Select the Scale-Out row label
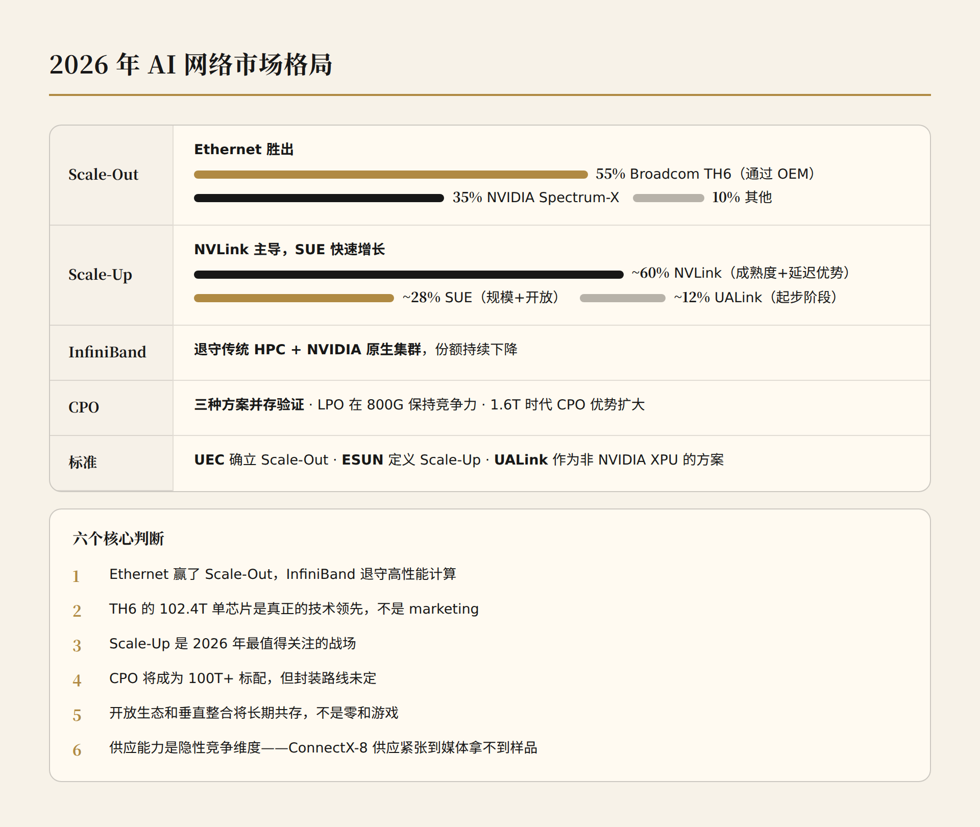The image size is (980, 827). point(104,175)
